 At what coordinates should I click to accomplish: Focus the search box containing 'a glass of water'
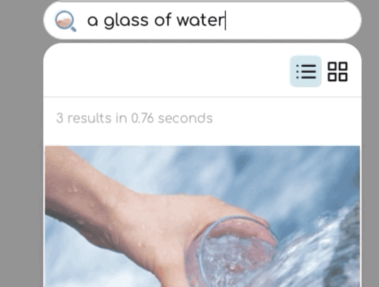coord(202,20)
